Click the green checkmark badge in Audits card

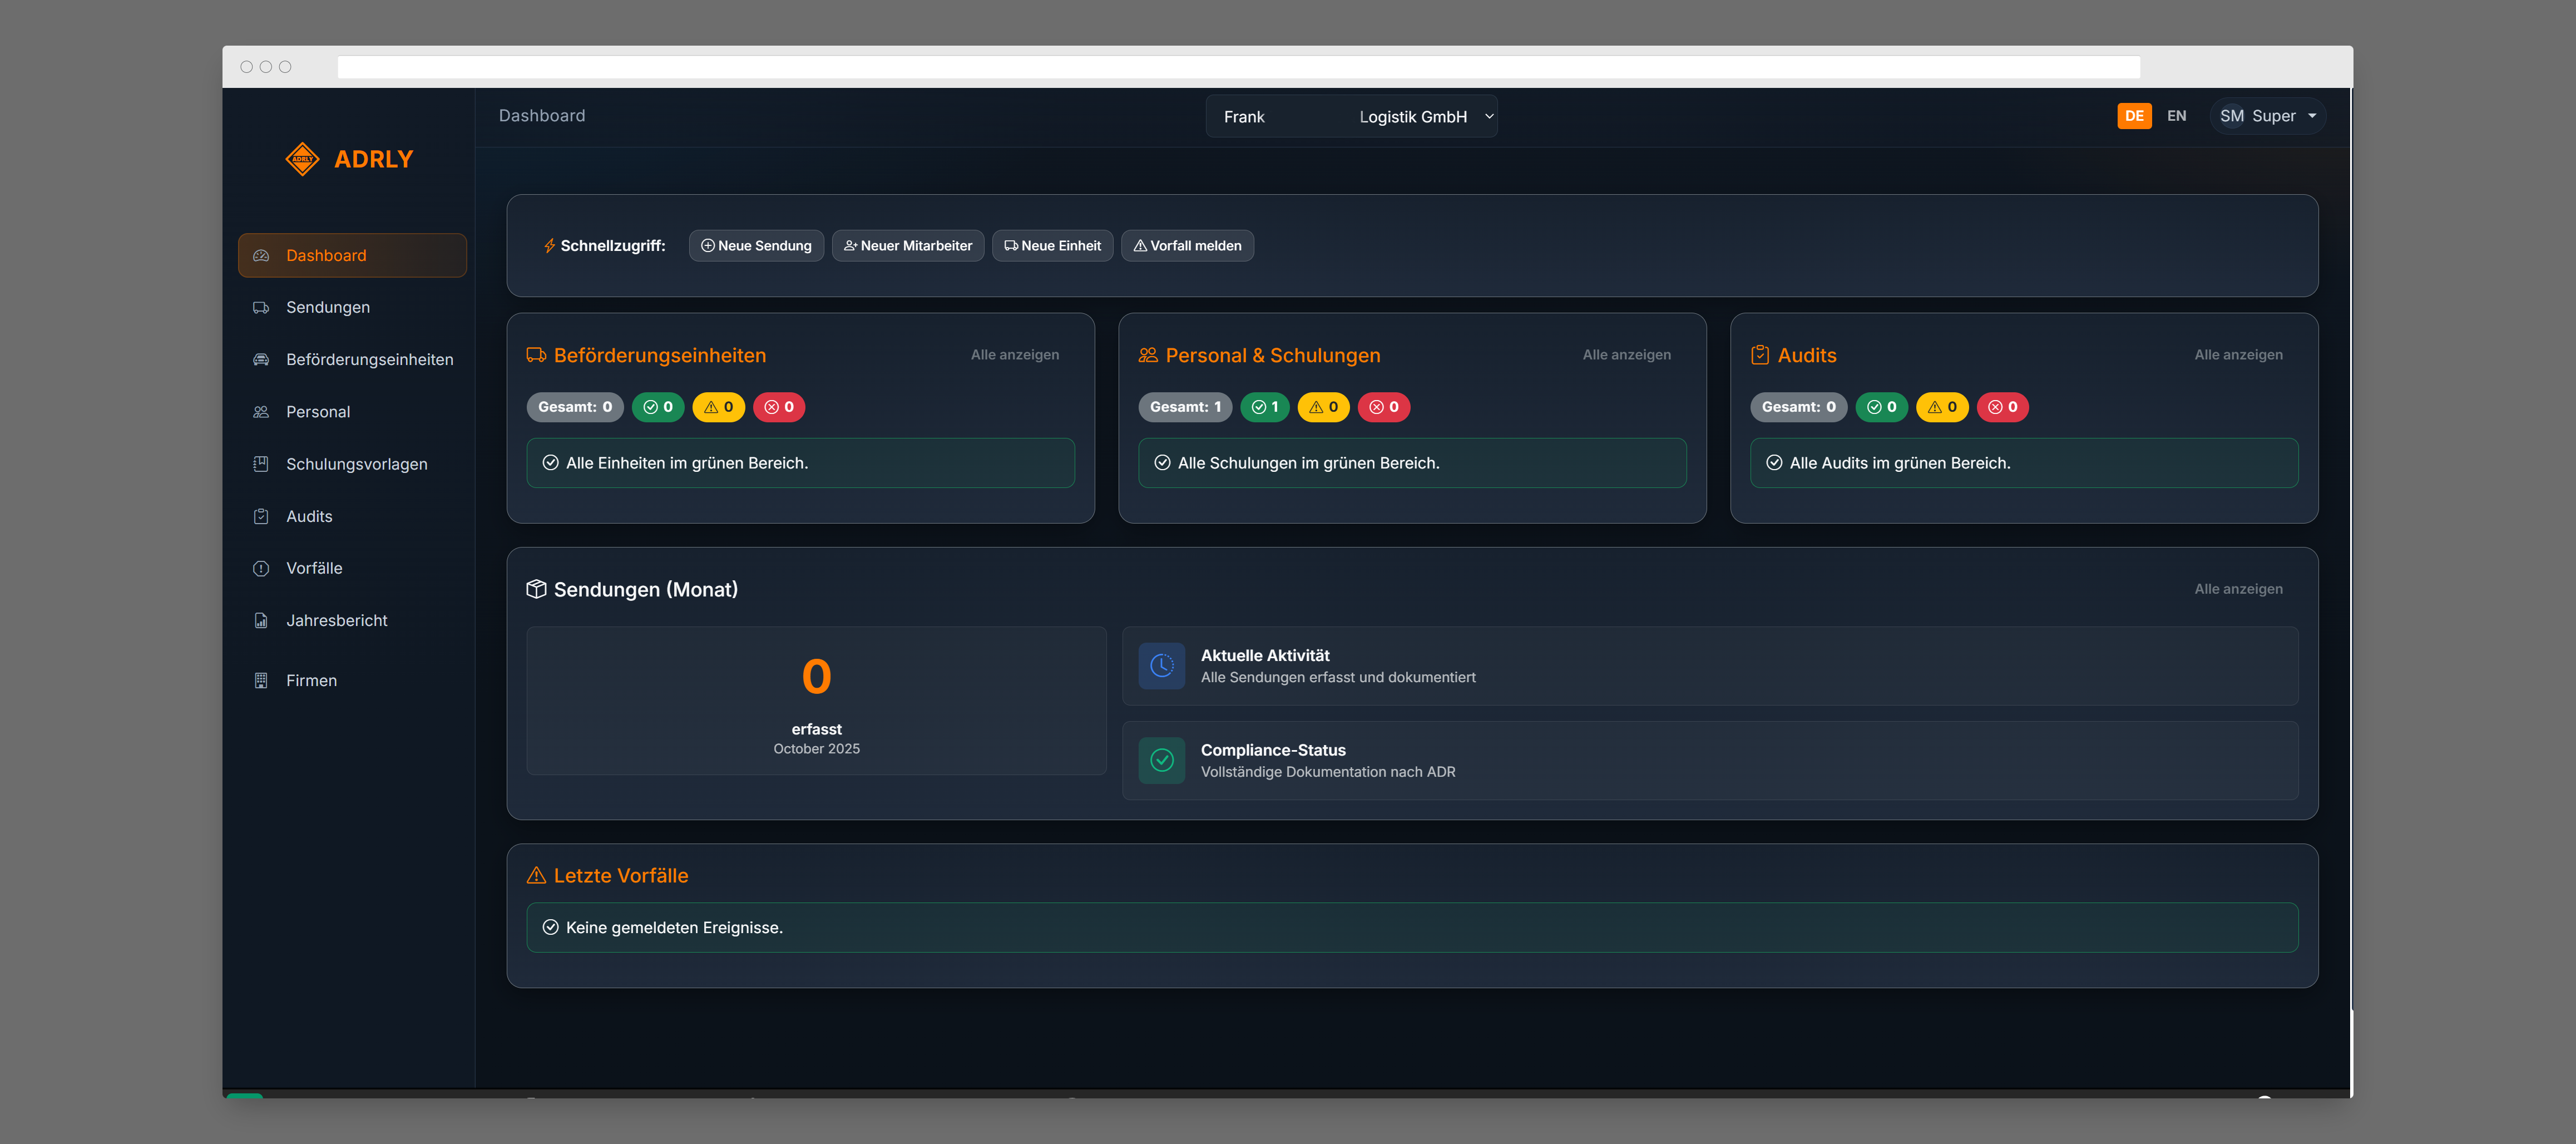pos(1881,407)
